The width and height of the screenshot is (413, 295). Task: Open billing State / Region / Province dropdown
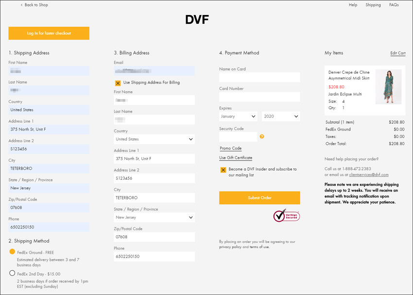tap(155, 217)
